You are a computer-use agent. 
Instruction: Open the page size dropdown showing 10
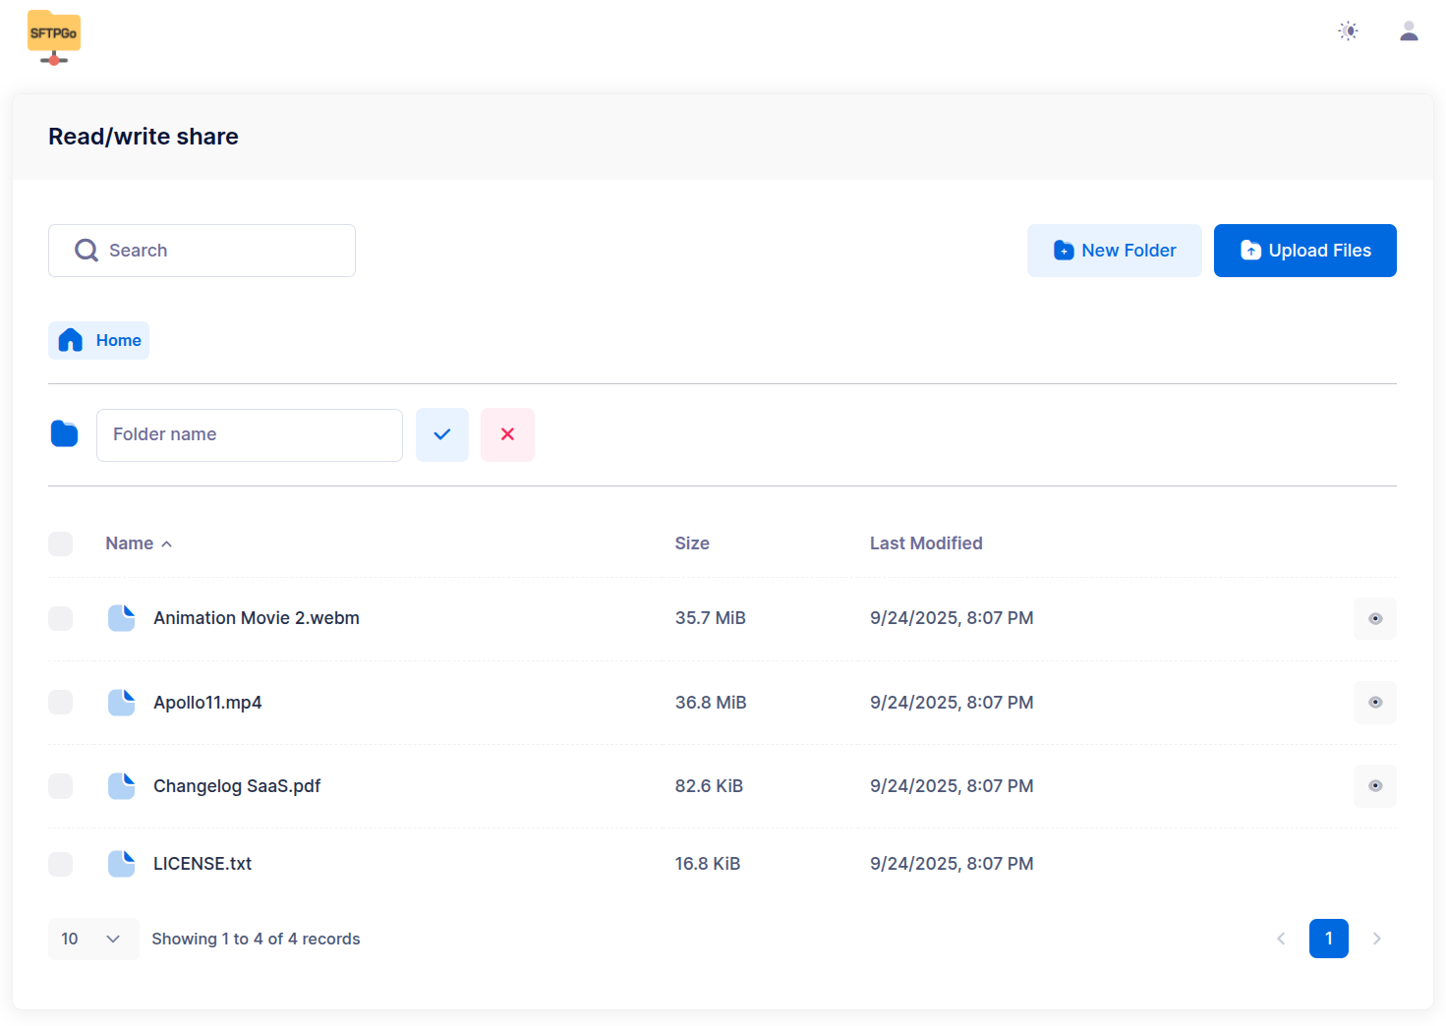92,940
